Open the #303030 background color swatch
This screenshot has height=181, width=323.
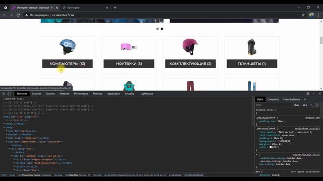pos(279,141)
